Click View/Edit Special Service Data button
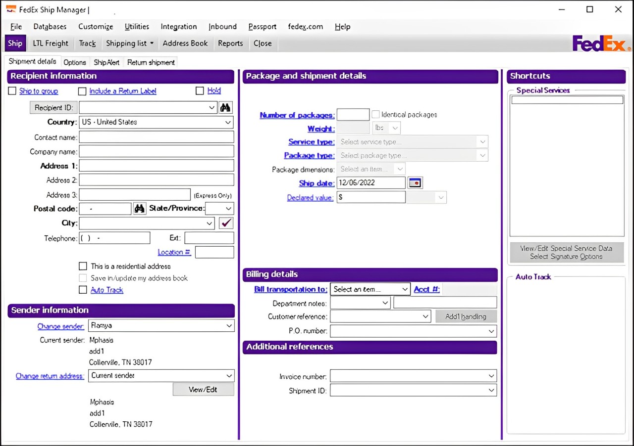634x446 pixels. point(566,253)
